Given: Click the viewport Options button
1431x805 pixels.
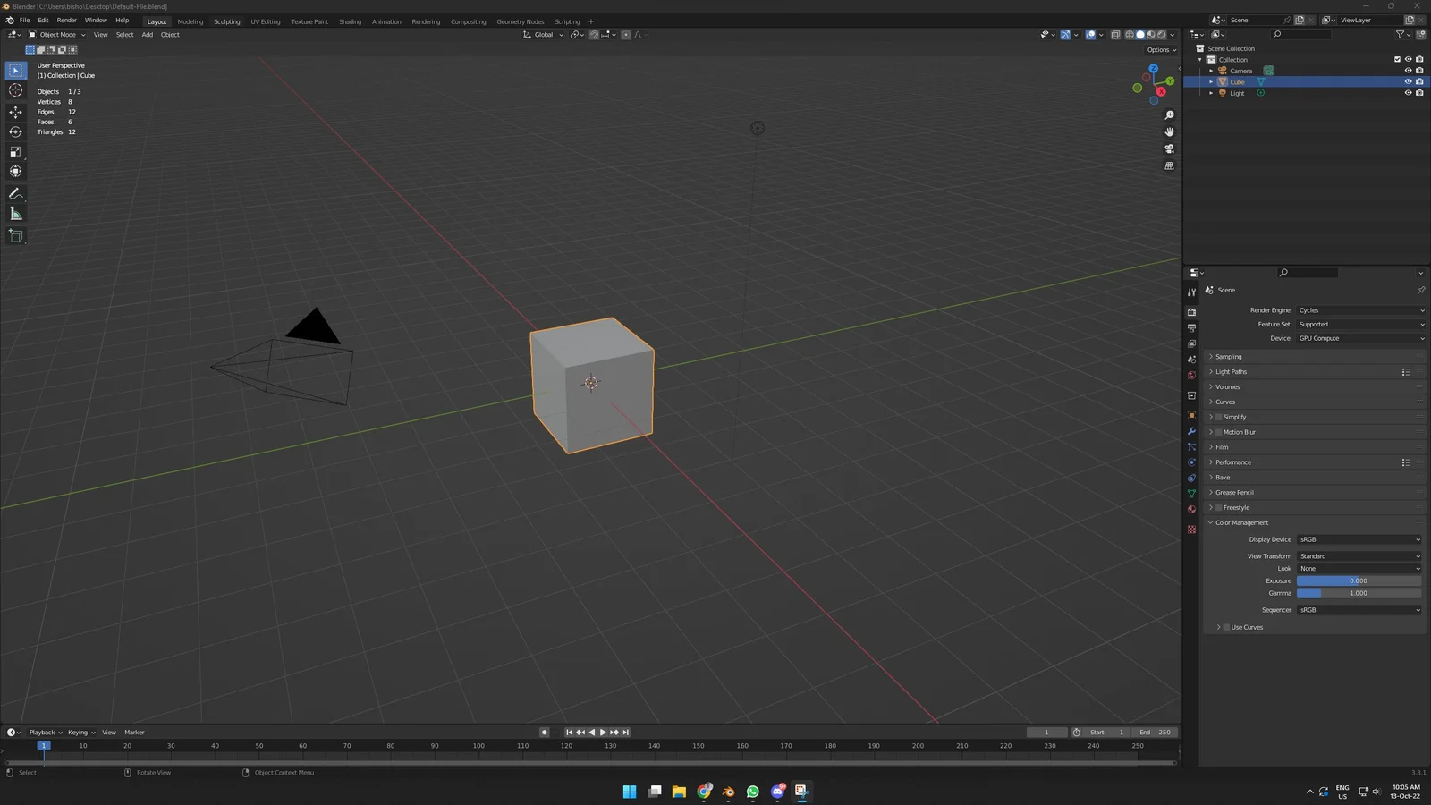Looking at the screenshot, I should (1161, 50).
